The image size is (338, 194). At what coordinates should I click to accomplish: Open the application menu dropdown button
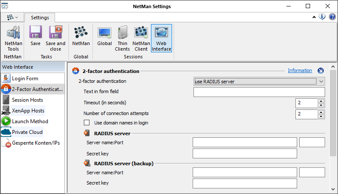coord(12,17)
